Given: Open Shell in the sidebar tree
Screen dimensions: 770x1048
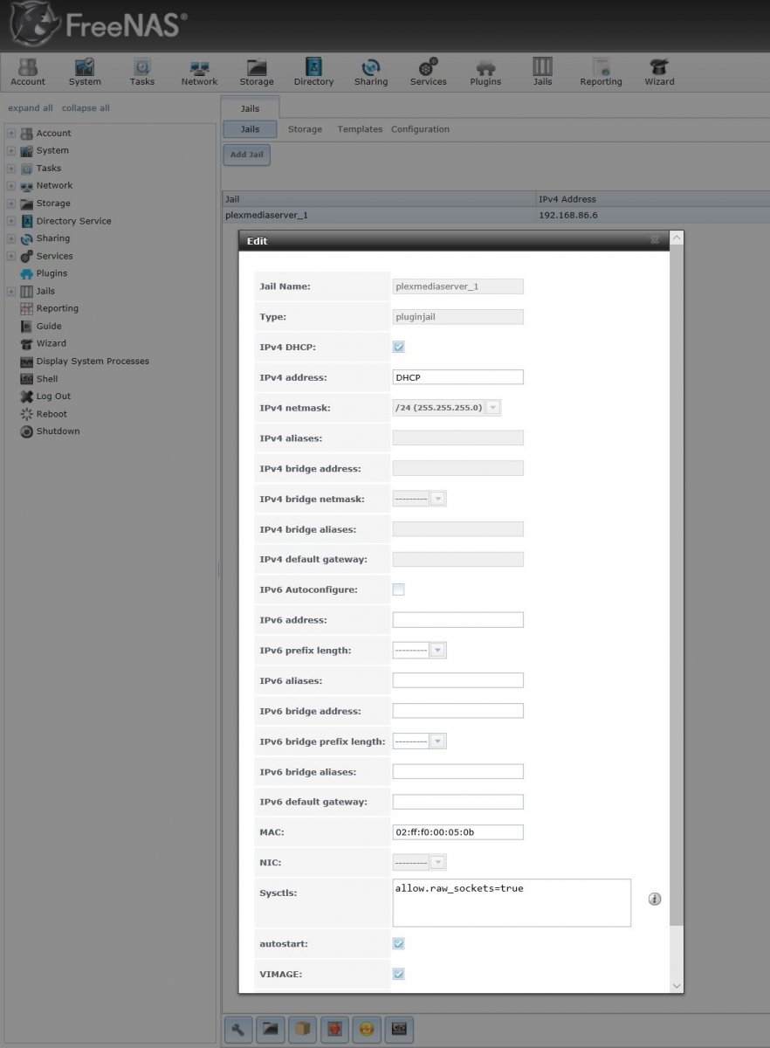Looking at the screenshot, I should click(47, 379).
